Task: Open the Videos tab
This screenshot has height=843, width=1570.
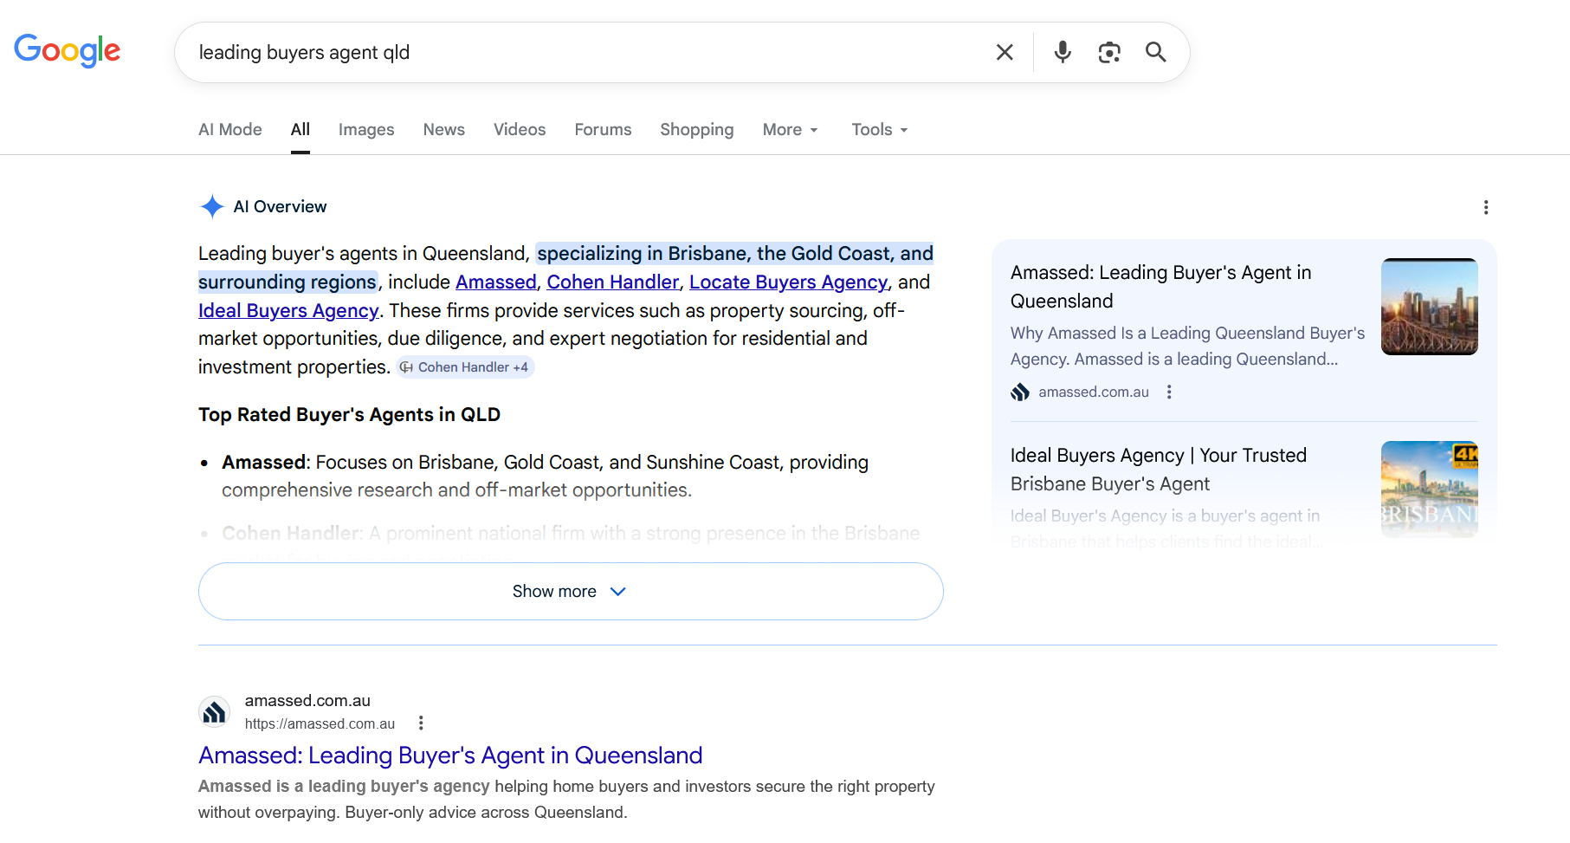Action: pos(520,129)
